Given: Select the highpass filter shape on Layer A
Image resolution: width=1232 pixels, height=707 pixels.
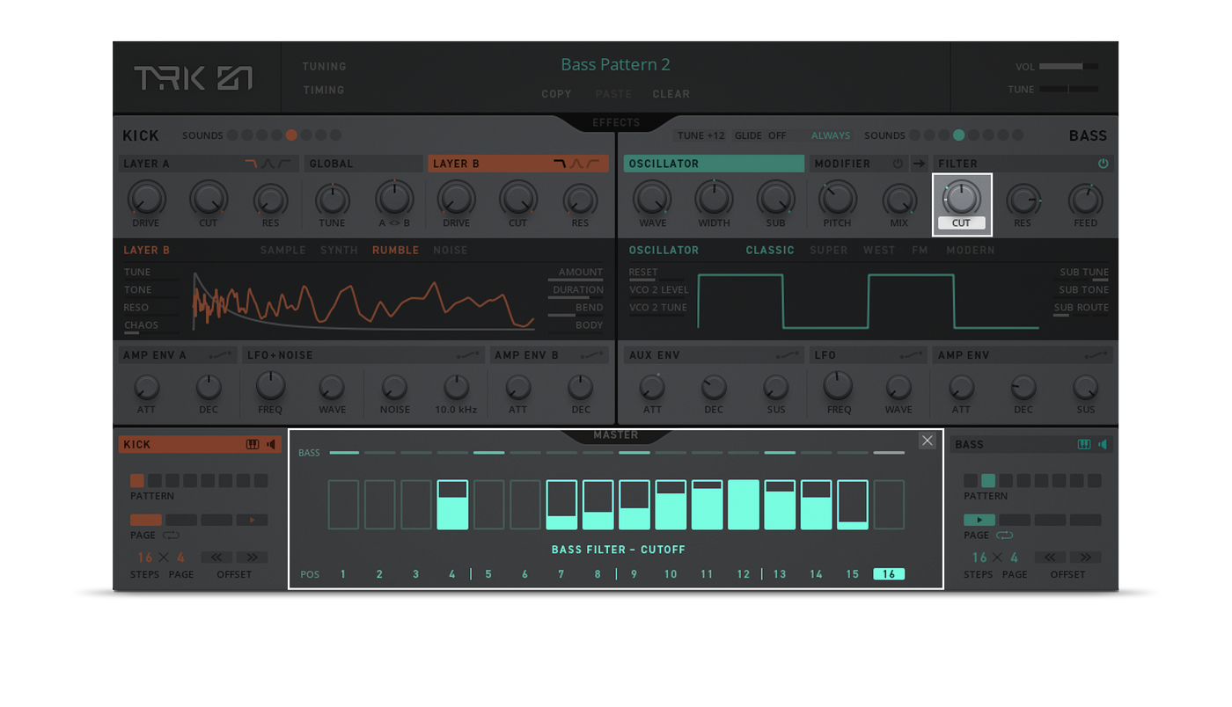Looking at the screenshot, I should tap(284, 164).
